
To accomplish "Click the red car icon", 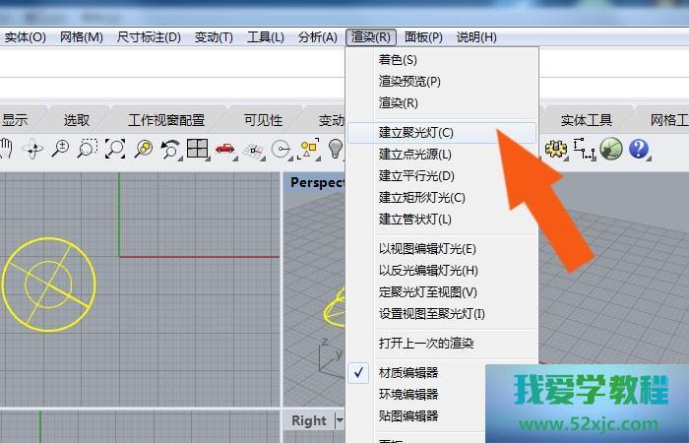I will [x=225, y=149].
